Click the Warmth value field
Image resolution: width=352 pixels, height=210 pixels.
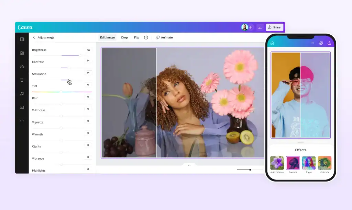click(x=88, y=133)
